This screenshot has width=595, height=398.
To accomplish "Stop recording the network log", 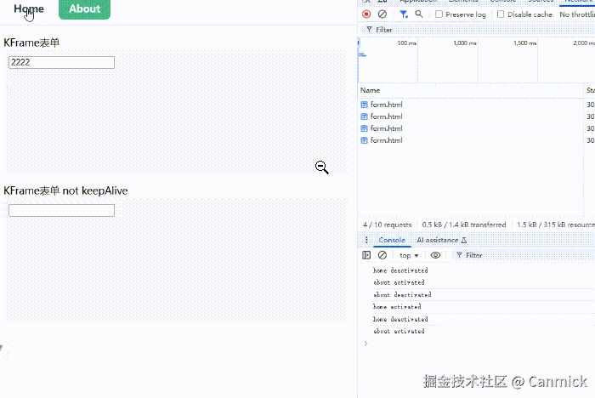I will [366, 14].
